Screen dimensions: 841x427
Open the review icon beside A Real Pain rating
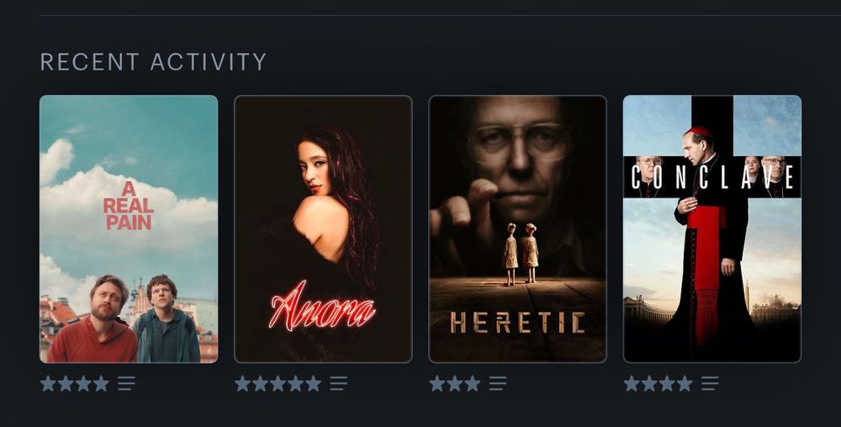pyautogui.click(x=127, y=383)
